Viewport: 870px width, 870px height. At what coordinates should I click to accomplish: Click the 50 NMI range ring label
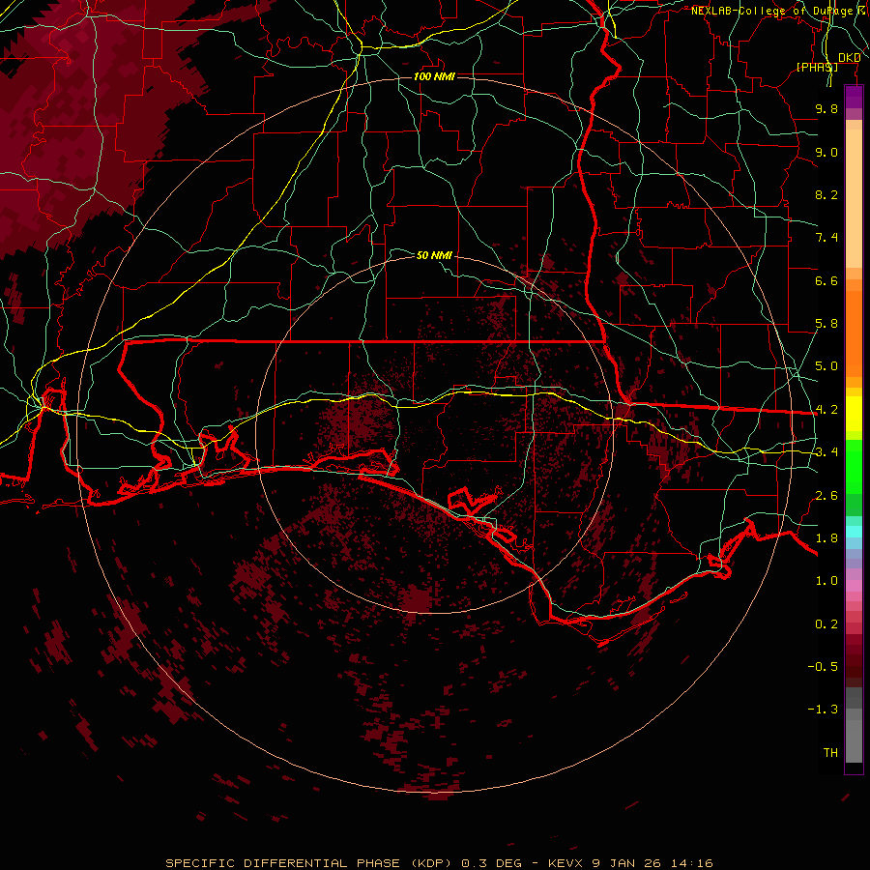[x=434, y=255]
